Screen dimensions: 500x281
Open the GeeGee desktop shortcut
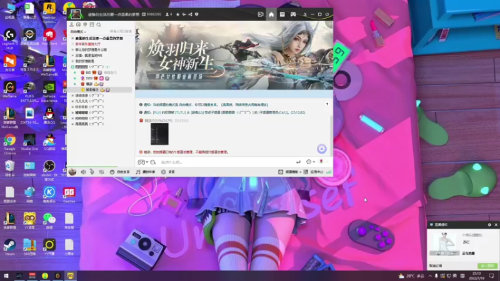click(69, 195)
